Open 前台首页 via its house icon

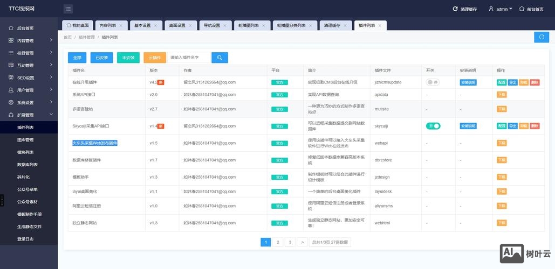point(522,9)
